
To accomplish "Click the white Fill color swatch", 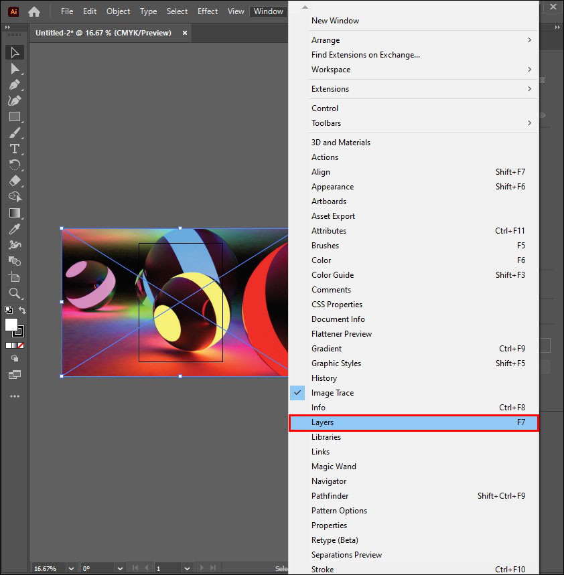I will 11,325.
